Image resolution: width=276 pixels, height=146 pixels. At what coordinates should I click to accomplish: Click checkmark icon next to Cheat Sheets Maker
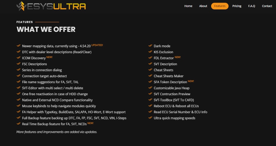(x=150, y=76)
